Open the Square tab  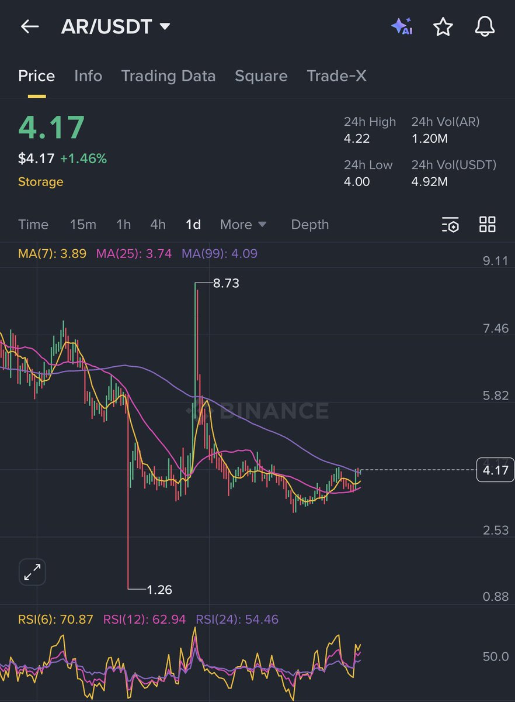(x=261, y=75)
